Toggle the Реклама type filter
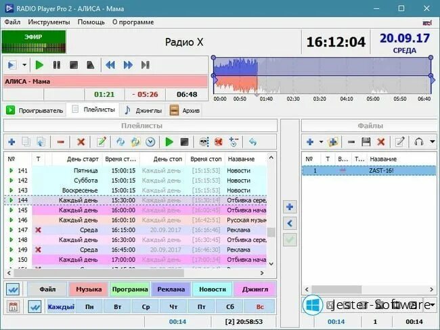Image resolution: width=440 pixels, height=330 pixels. tap(171, 289)
